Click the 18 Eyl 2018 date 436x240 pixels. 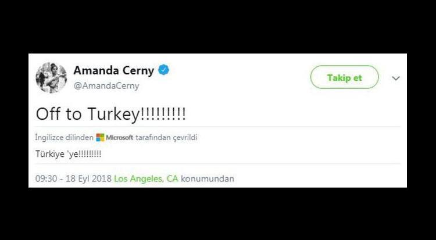point(89,178)
